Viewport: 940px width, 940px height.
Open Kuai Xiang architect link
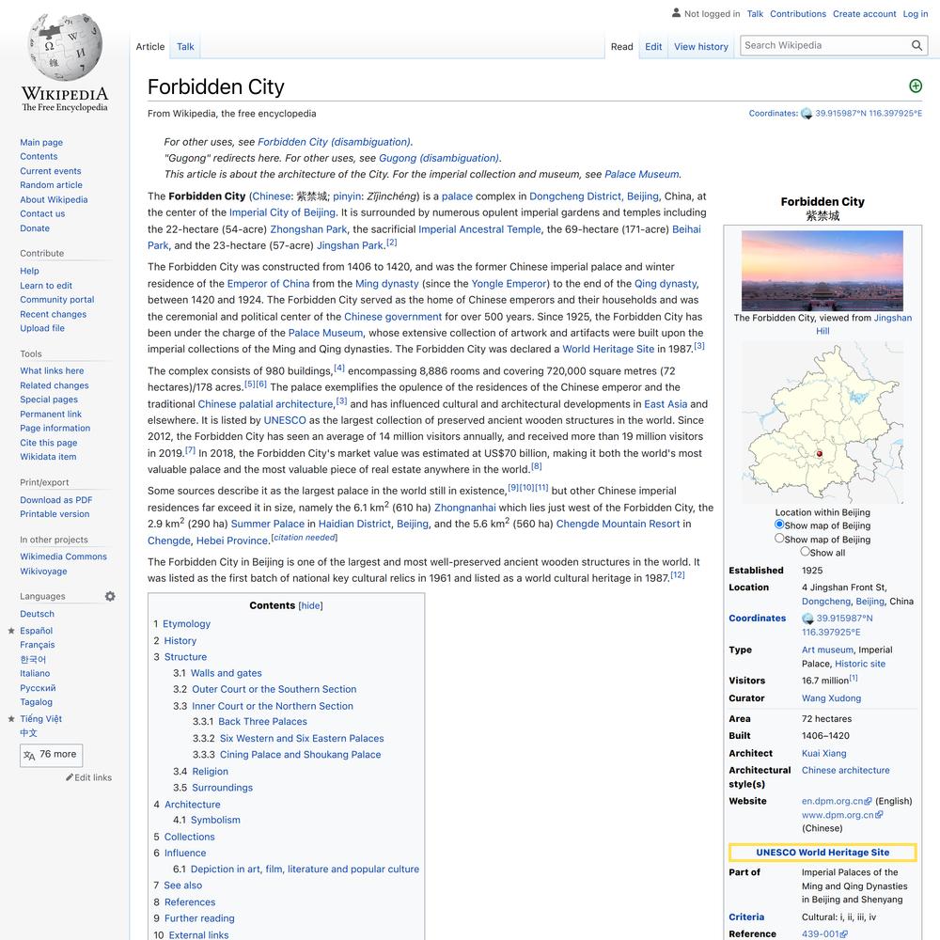pos(824,754)
